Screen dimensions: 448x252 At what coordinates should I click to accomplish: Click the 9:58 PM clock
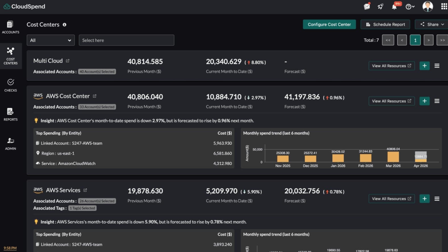coord(10,248)
